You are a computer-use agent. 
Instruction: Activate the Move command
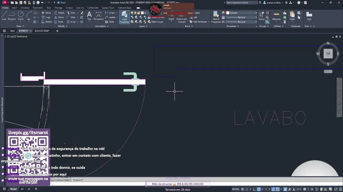(46, 13)
